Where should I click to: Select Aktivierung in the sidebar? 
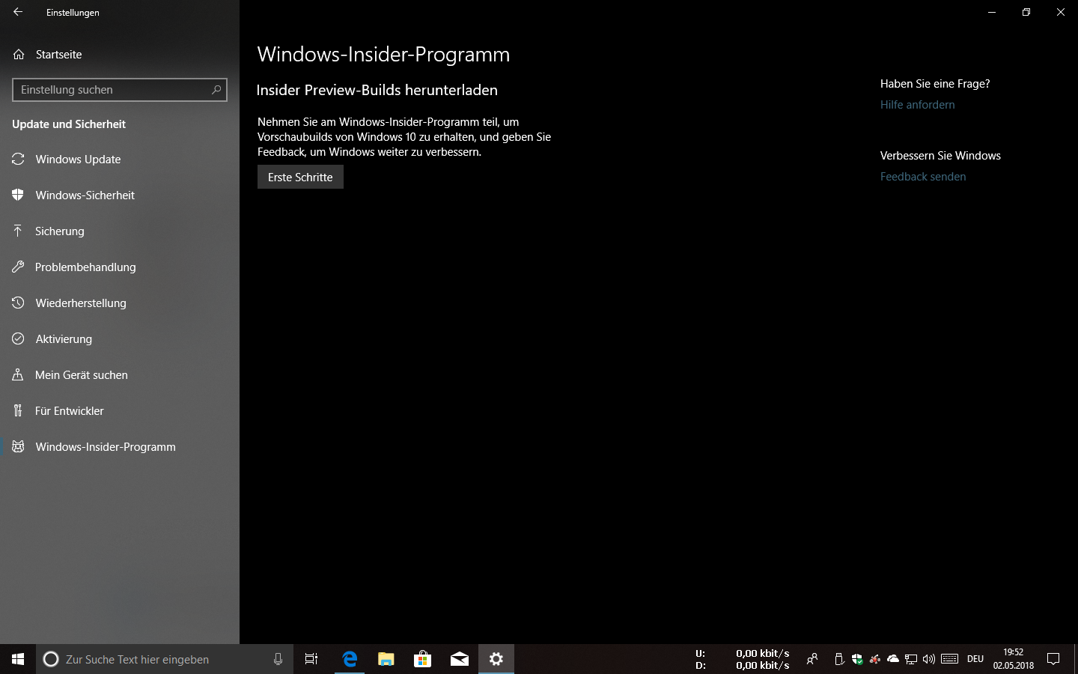point(120,338)
